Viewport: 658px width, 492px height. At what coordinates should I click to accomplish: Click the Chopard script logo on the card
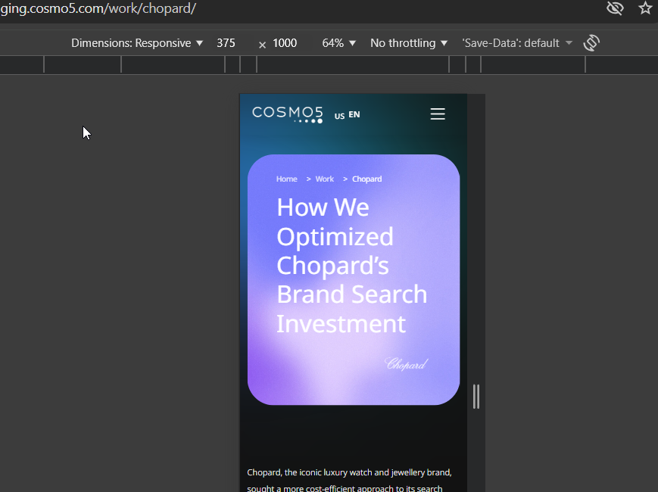click(406, 363)
